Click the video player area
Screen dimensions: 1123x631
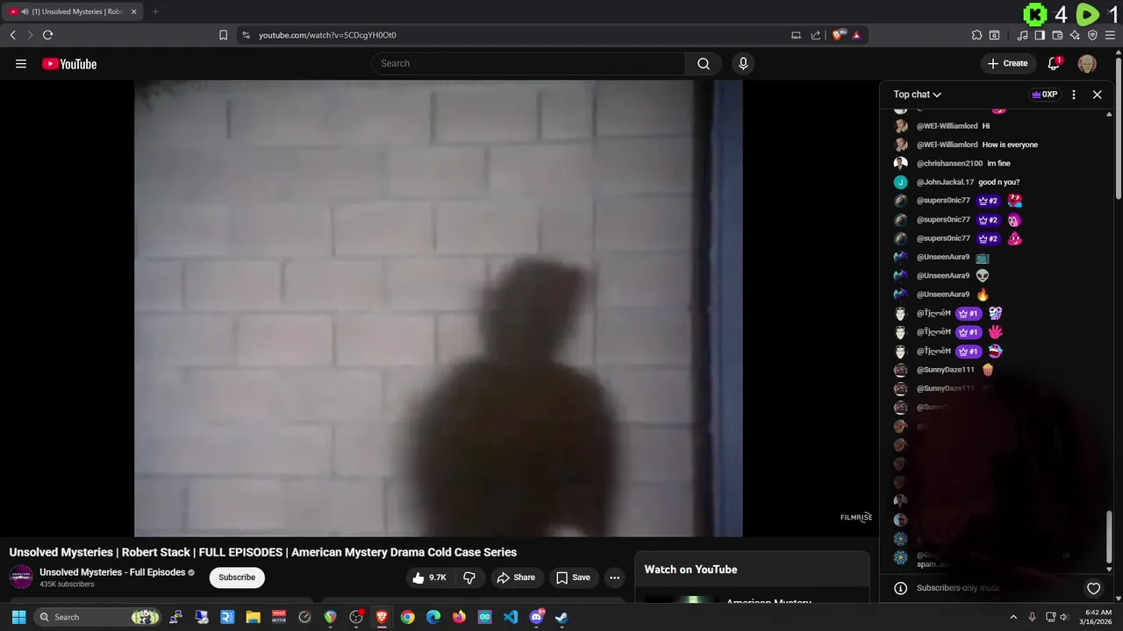click(438, 308)
